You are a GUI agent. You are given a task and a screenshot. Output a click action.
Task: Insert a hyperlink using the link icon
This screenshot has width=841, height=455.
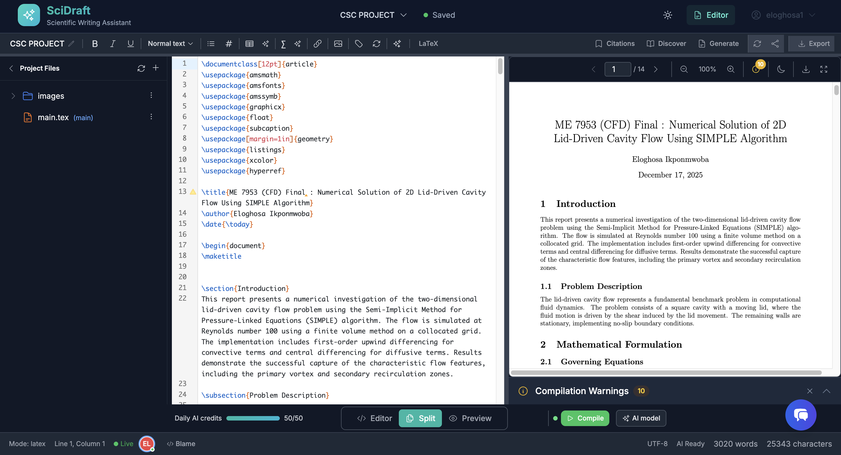click(317, 43)
